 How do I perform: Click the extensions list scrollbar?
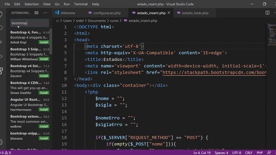[51, 41]
